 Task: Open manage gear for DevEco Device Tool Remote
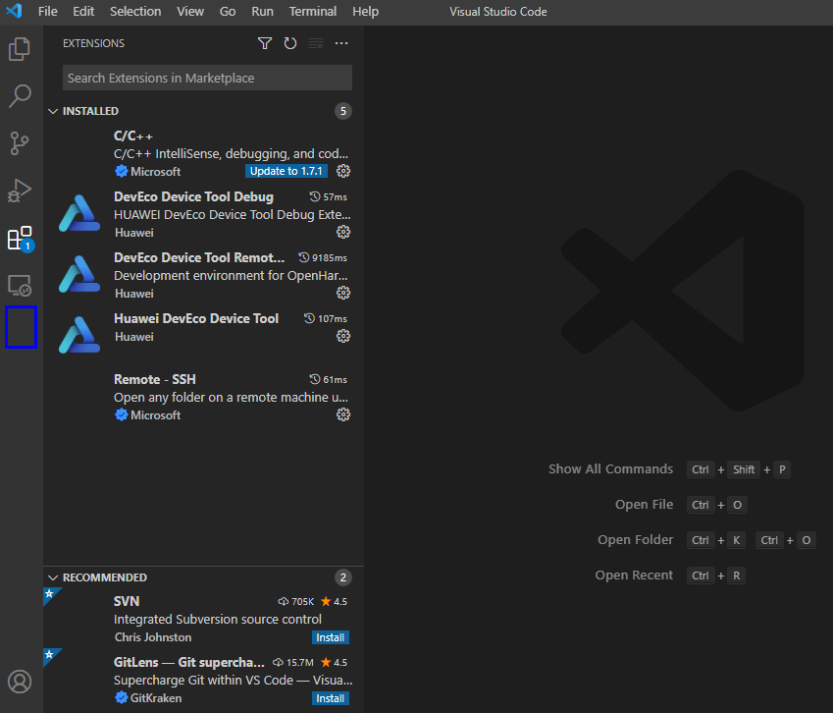click(343, 293)
